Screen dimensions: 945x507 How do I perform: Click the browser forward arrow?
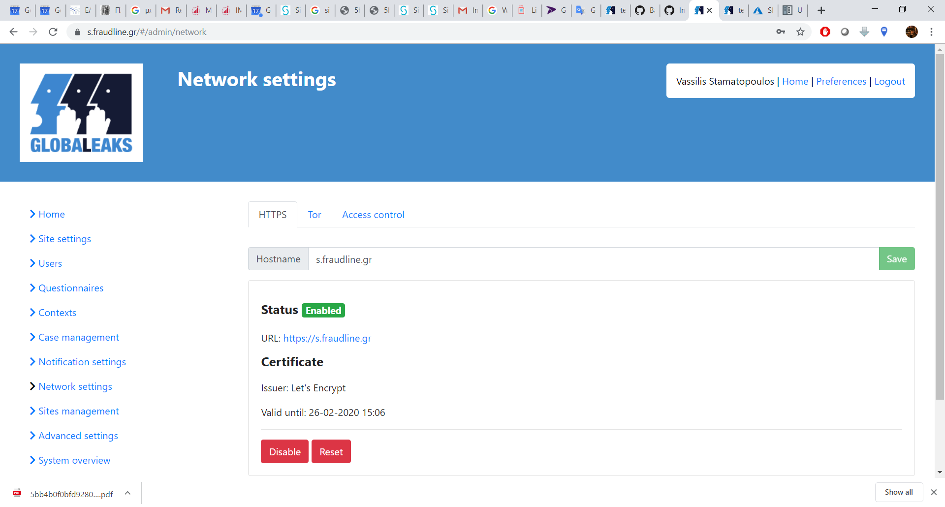(x=33, y=32)
